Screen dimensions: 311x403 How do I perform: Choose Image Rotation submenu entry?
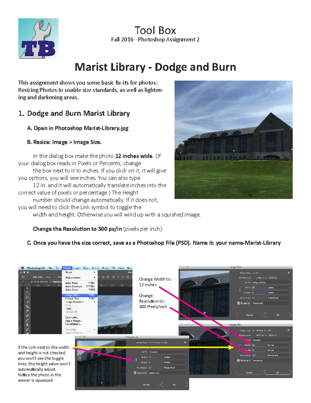click(x=80, y=302)
